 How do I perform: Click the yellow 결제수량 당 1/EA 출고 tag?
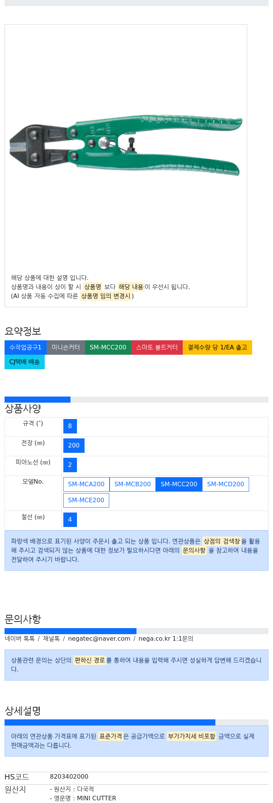(x=217, y=348)
